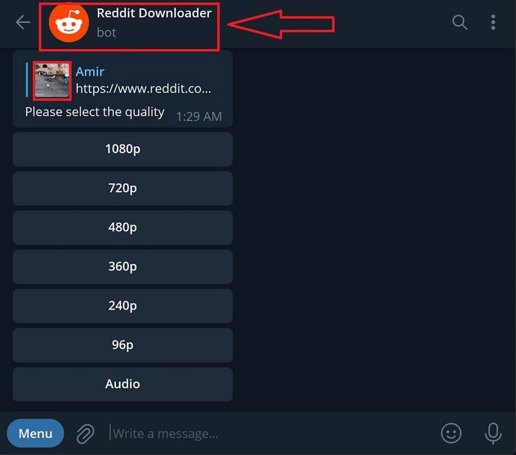The width and height of the screenshot is (516, 455).
Task: Search within this chat
Action: [459, 22]
